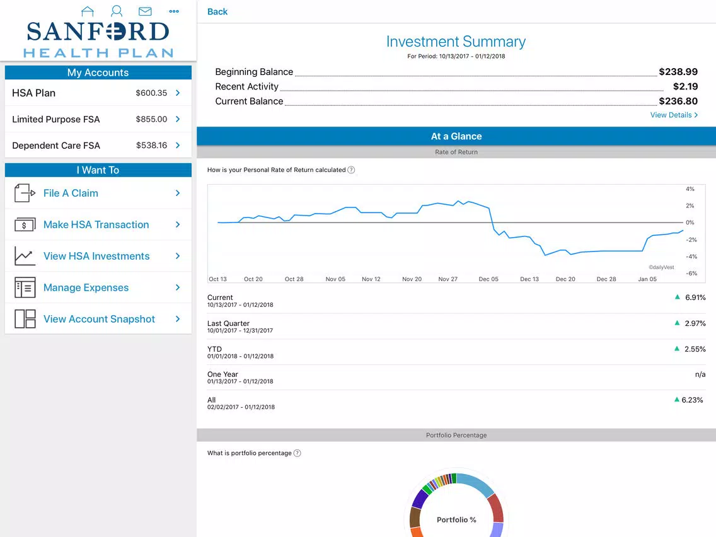Click help icon next to Personal Rate of Return
This screenshot has width=716, height=537.
click(x=351, y=170)
